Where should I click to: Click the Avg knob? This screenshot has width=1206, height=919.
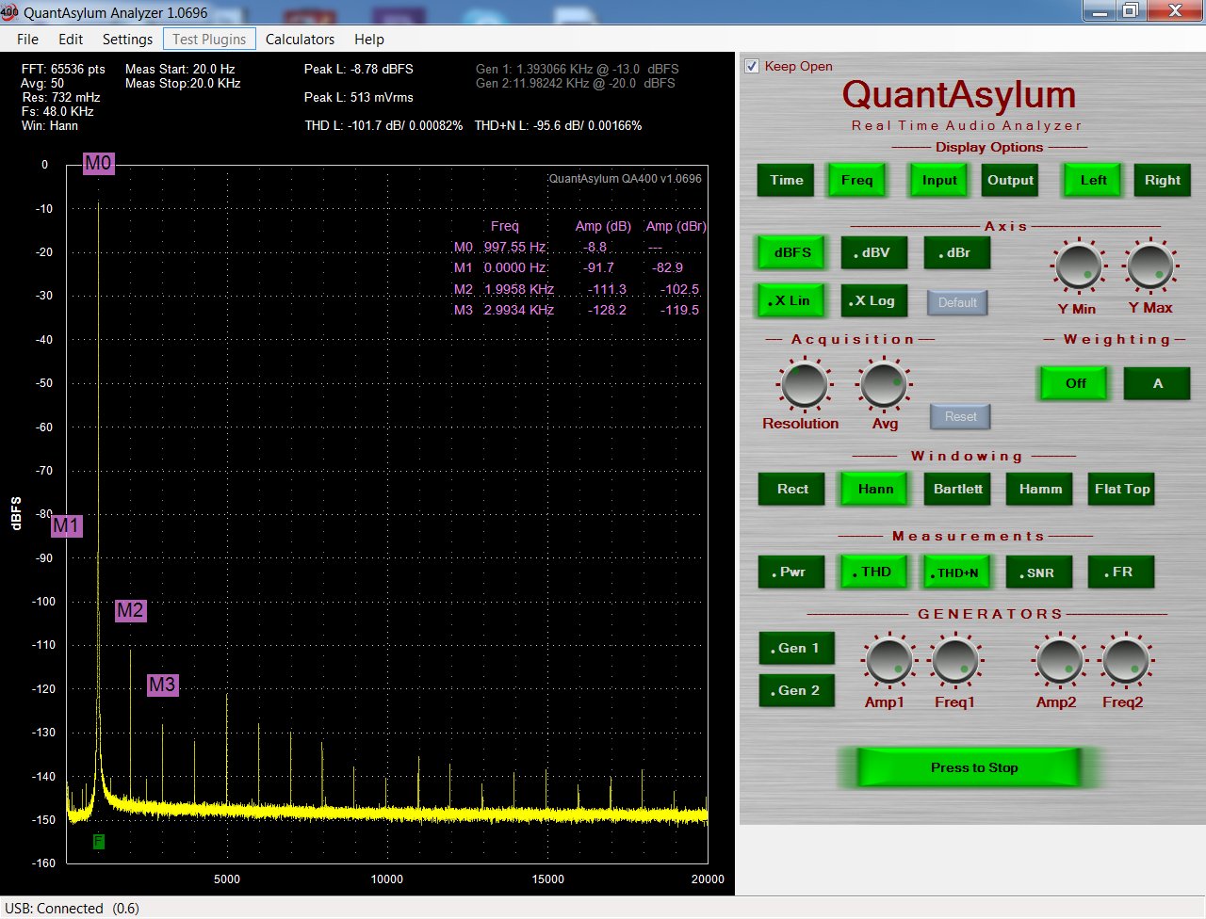coord(884,384)
